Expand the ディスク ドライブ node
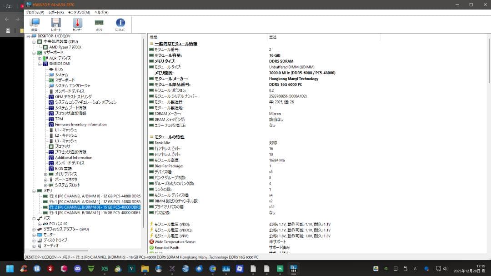This screenshot has height=276, width=491. click(x=34, y=240)
